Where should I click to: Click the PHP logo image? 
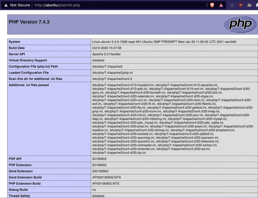(x=240, y=24)
